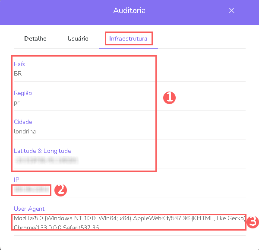Click the País field label

(19, 64)
